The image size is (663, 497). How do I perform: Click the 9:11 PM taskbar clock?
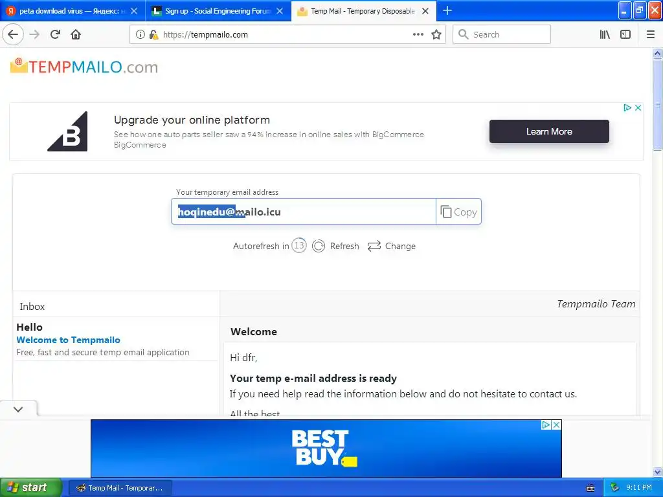click(x=639, y=488)
